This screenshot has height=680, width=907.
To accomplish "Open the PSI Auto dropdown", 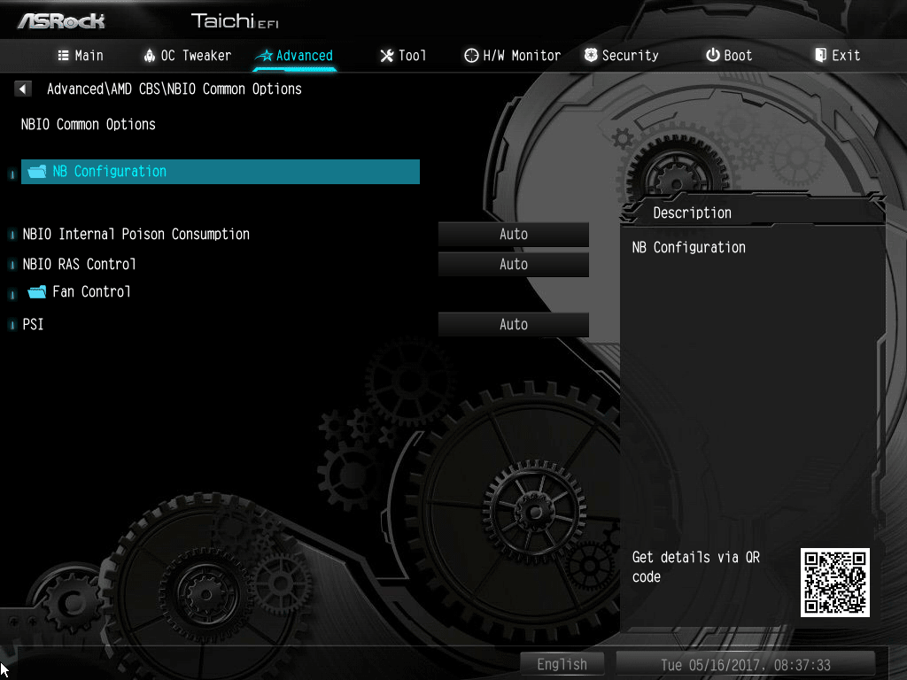I will pyautogui.click(x=514, y=324).
